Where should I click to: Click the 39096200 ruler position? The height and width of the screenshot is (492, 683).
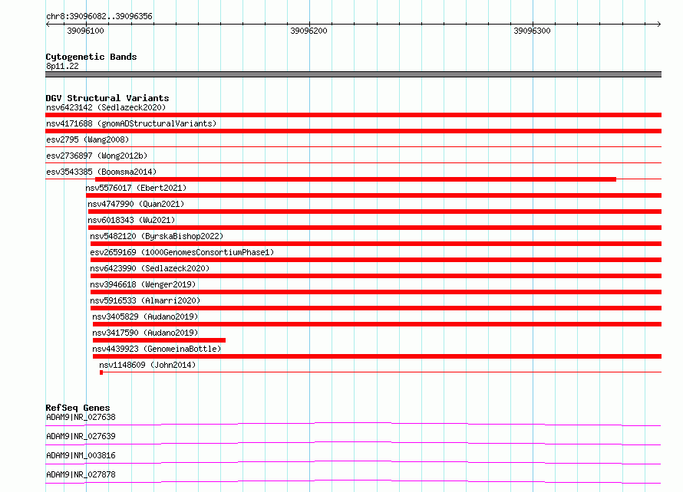pos(309,31)
